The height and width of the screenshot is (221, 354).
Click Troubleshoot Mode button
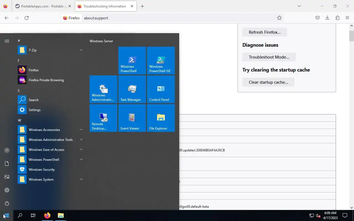269,57
